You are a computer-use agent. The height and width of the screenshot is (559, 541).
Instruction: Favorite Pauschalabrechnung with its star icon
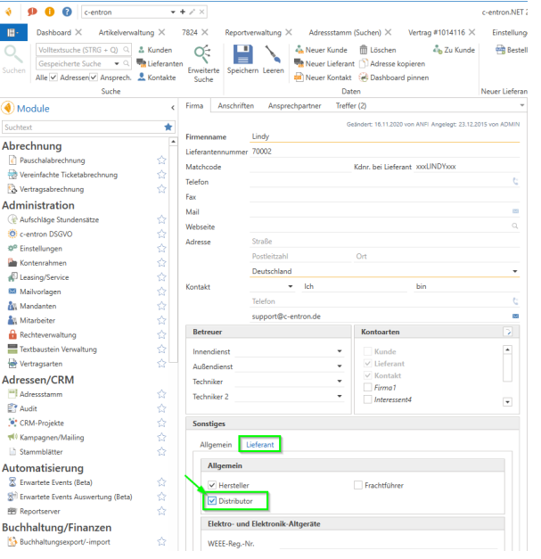(x=161, y=160)
